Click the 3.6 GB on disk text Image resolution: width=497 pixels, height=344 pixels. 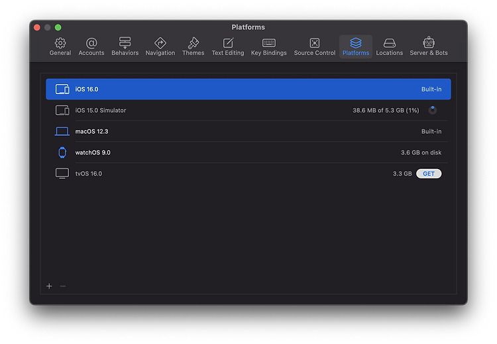421,152
